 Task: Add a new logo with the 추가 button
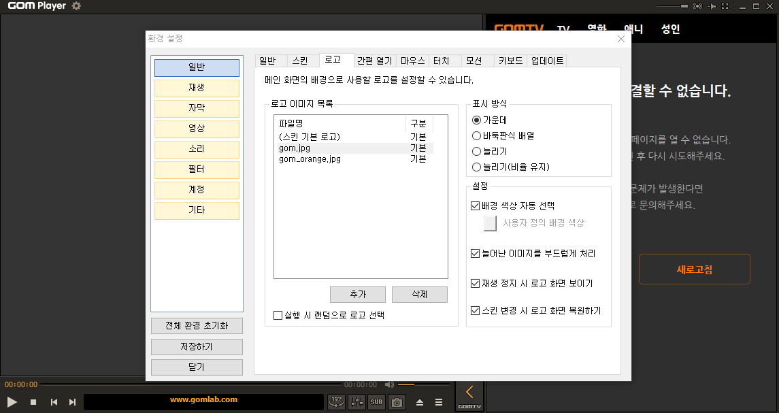point(357,294)
